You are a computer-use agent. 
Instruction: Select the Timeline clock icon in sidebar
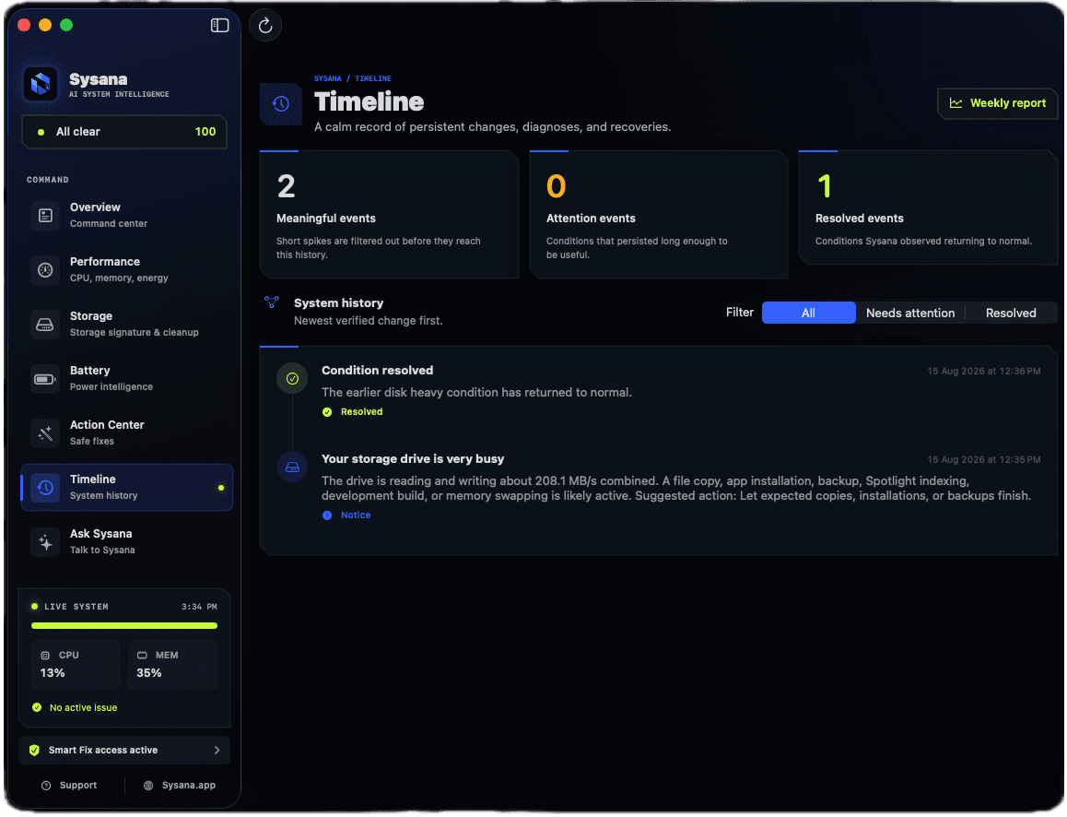point(45,488)
